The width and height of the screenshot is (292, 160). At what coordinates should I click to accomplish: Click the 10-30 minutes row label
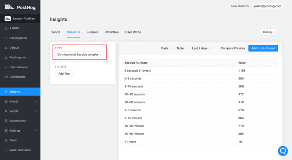pyautogui.click(x=134, y=126)
